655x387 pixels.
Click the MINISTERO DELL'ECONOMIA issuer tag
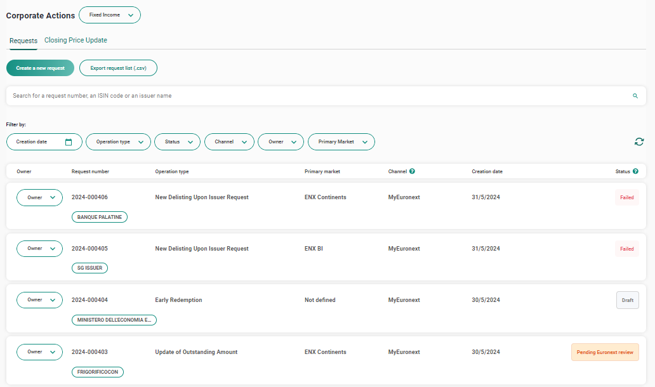114,320
